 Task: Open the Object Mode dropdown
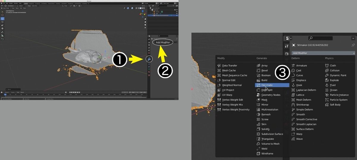(6, 8)
